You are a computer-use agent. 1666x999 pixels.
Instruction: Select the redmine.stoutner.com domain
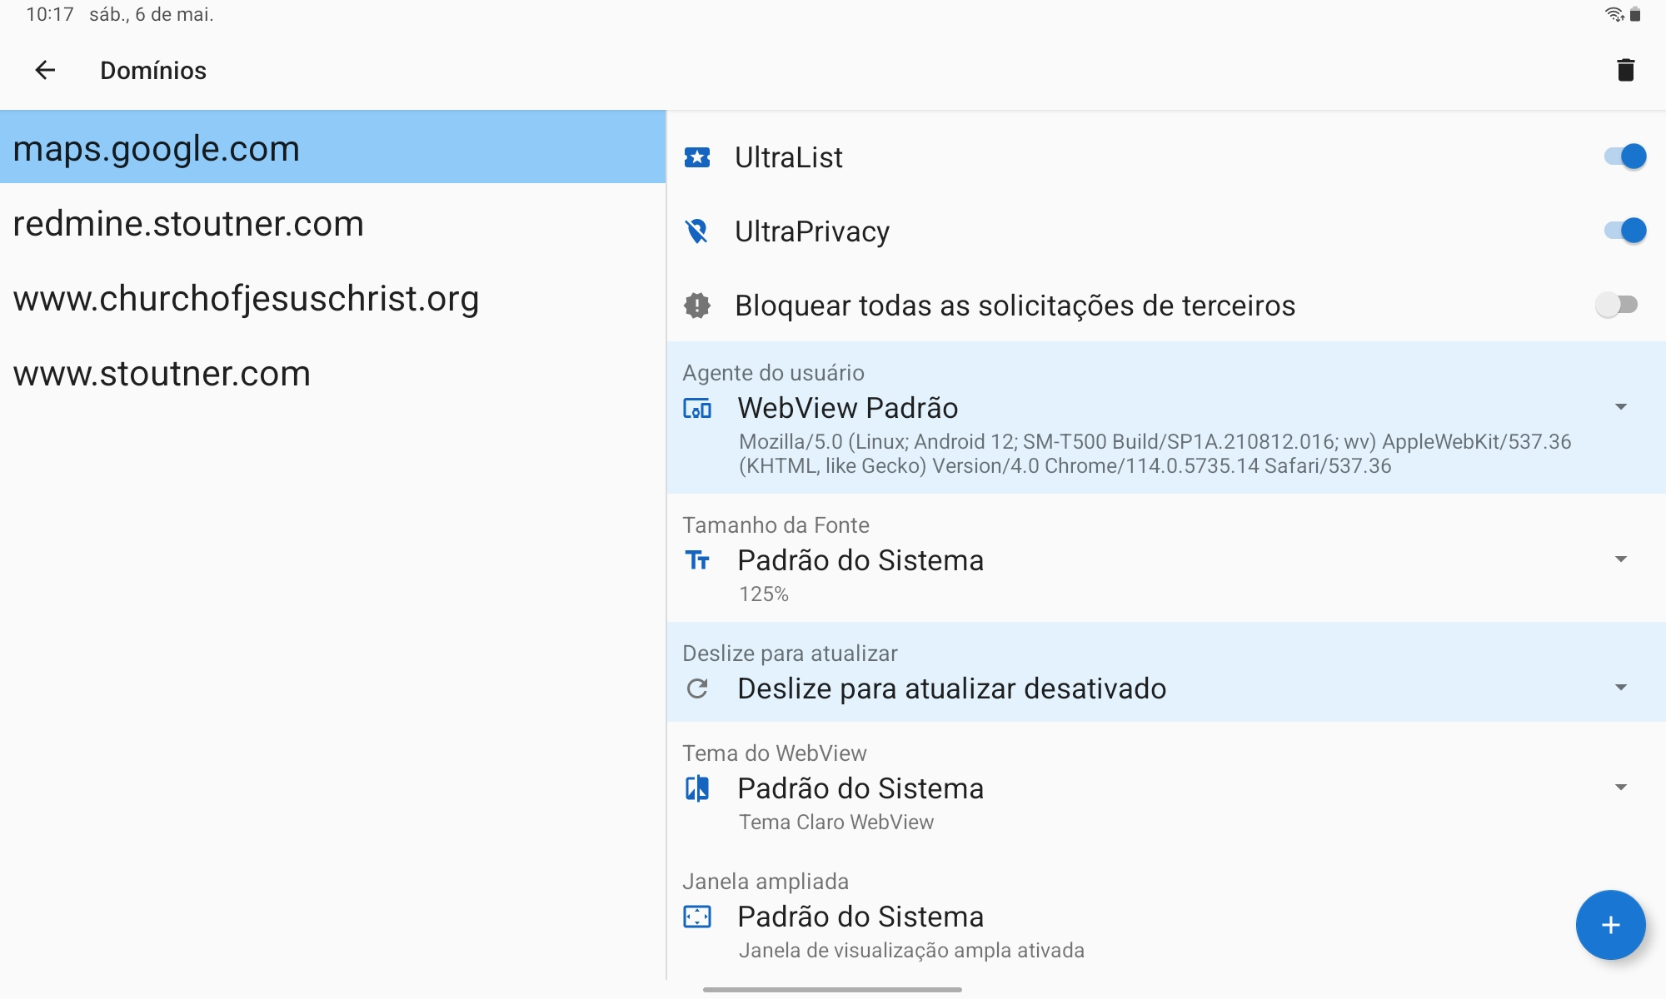(189, 224)
